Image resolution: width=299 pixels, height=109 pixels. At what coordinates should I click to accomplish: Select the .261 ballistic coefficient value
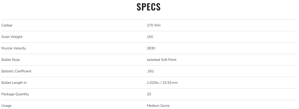150,71
